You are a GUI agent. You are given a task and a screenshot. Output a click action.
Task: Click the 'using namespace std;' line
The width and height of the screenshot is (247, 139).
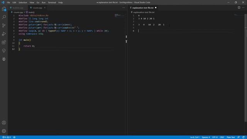(31, 34)
